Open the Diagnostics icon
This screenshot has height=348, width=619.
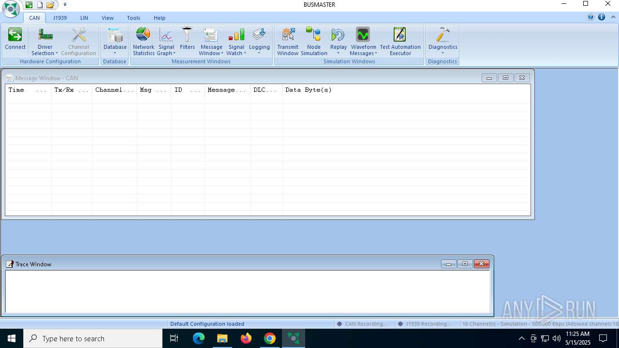point(442,35)
